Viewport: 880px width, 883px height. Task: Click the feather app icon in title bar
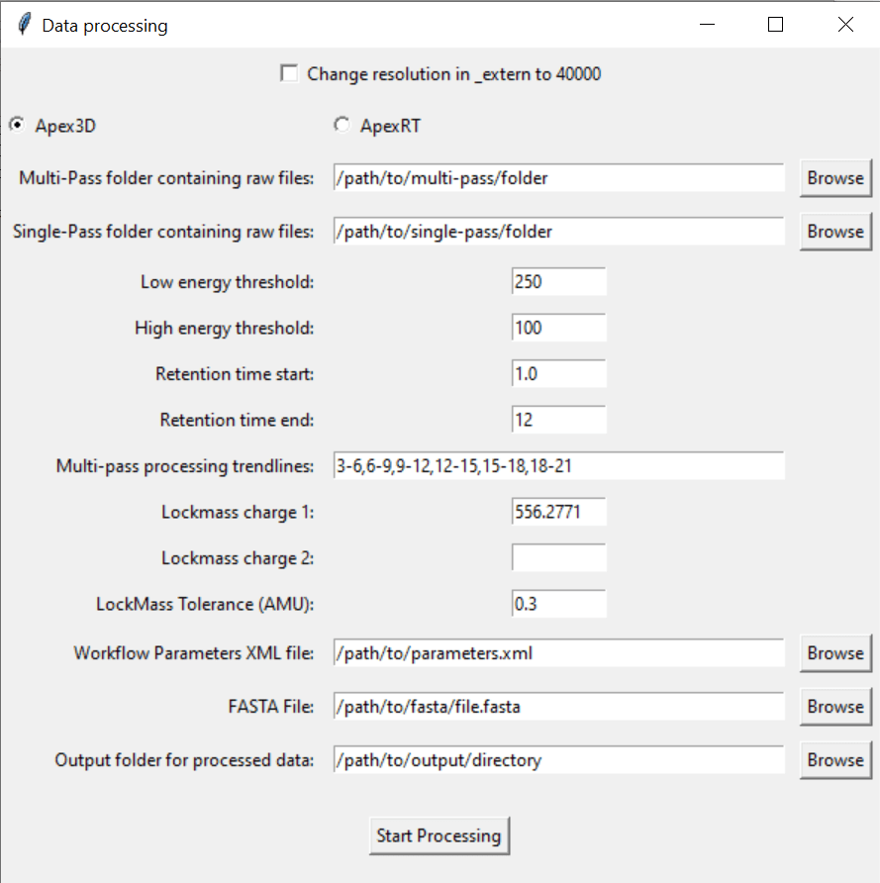tap(24, 26)
